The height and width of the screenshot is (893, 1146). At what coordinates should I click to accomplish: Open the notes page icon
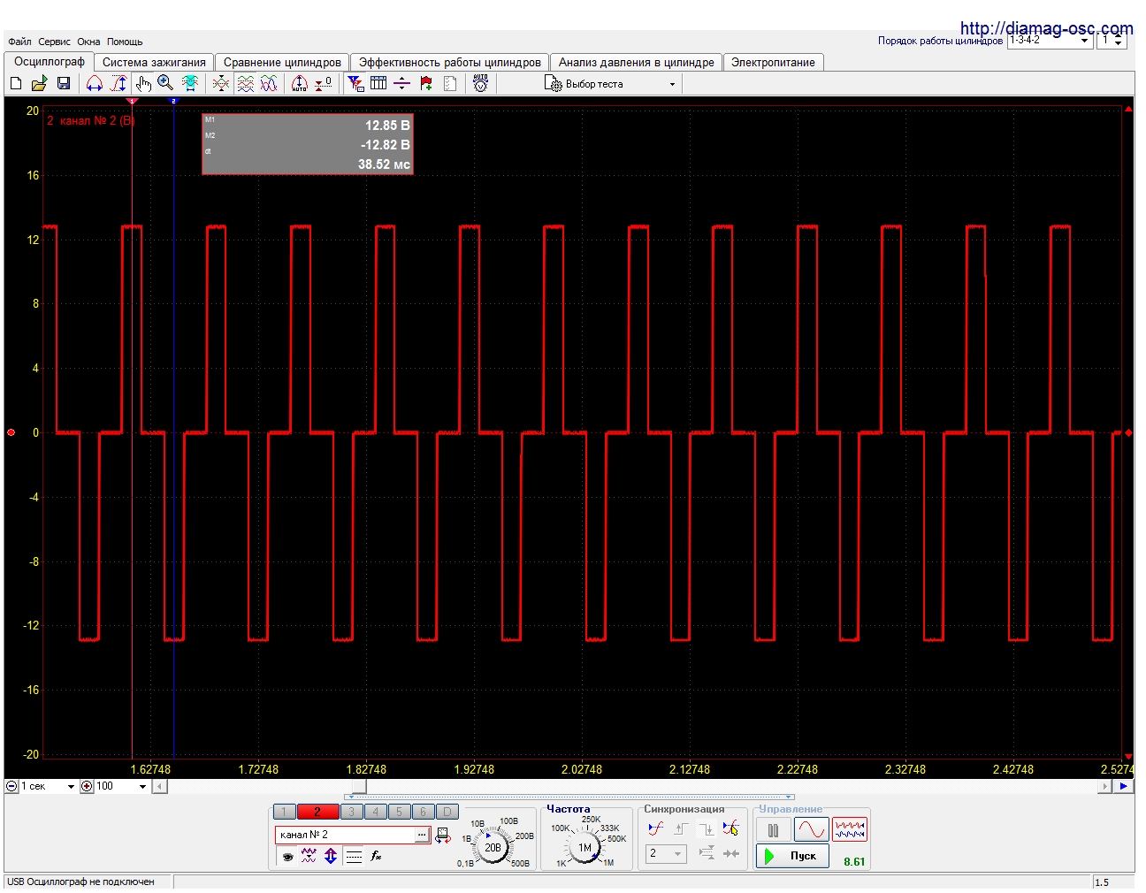(x=450, y=83)
